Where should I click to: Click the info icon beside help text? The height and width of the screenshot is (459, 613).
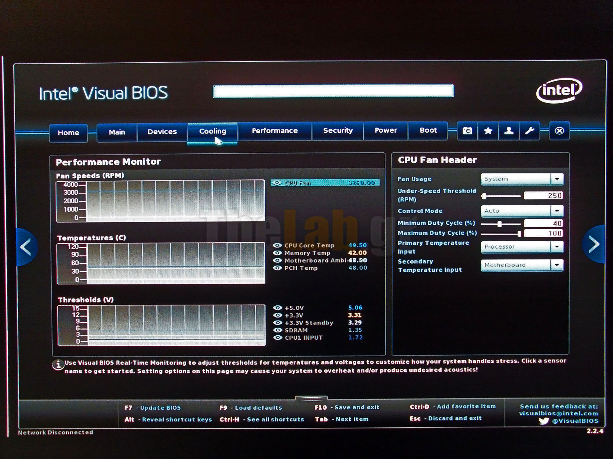coord(58,365)
